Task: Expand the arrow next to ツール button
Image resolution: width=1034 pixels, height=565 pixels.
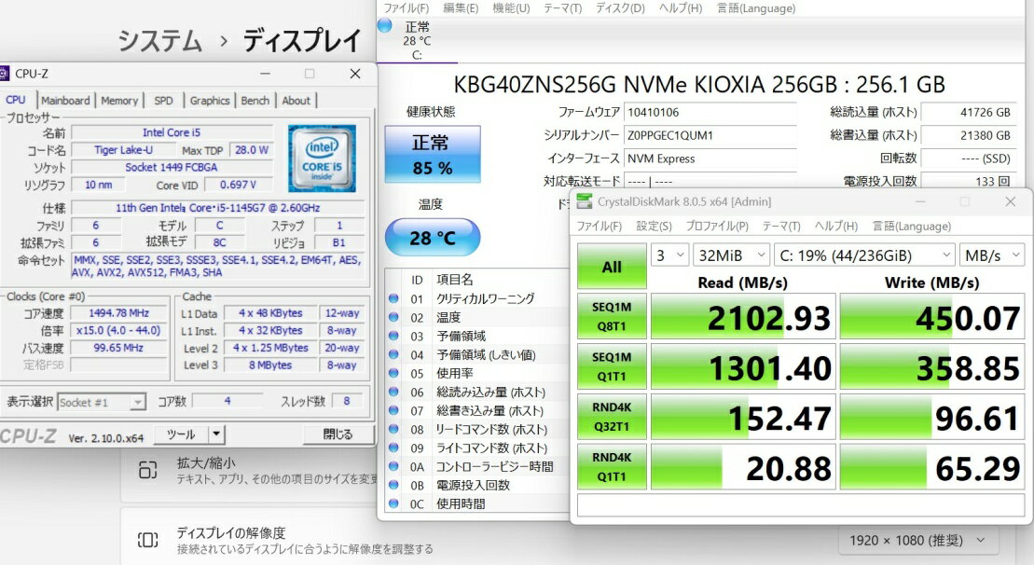Action: pyautogui.click(x=216, y=434)
